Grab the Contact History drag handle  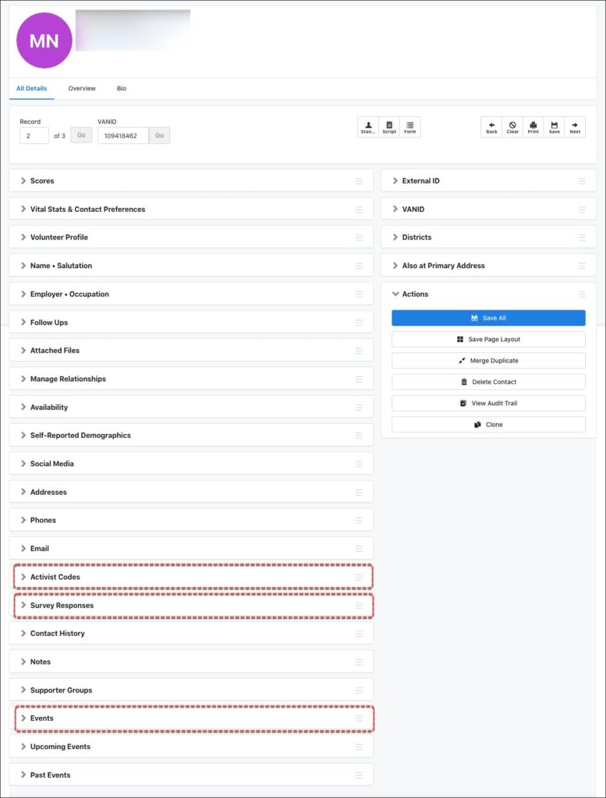point(359,634)
